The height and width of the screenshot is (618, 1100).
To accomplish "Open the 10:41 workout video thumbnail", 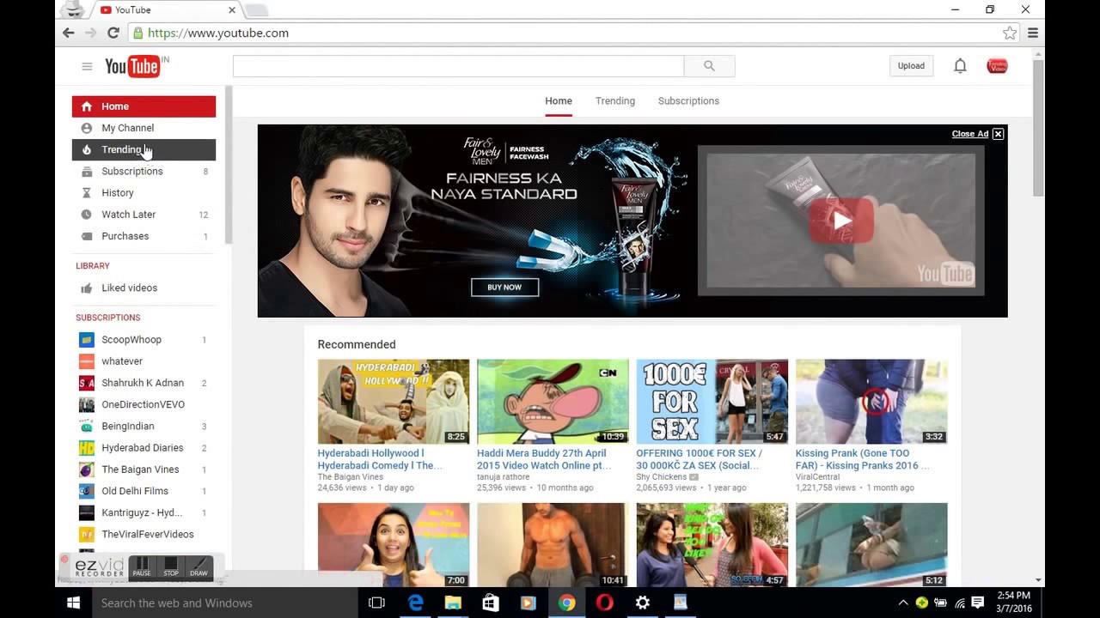I will [553, 545].
